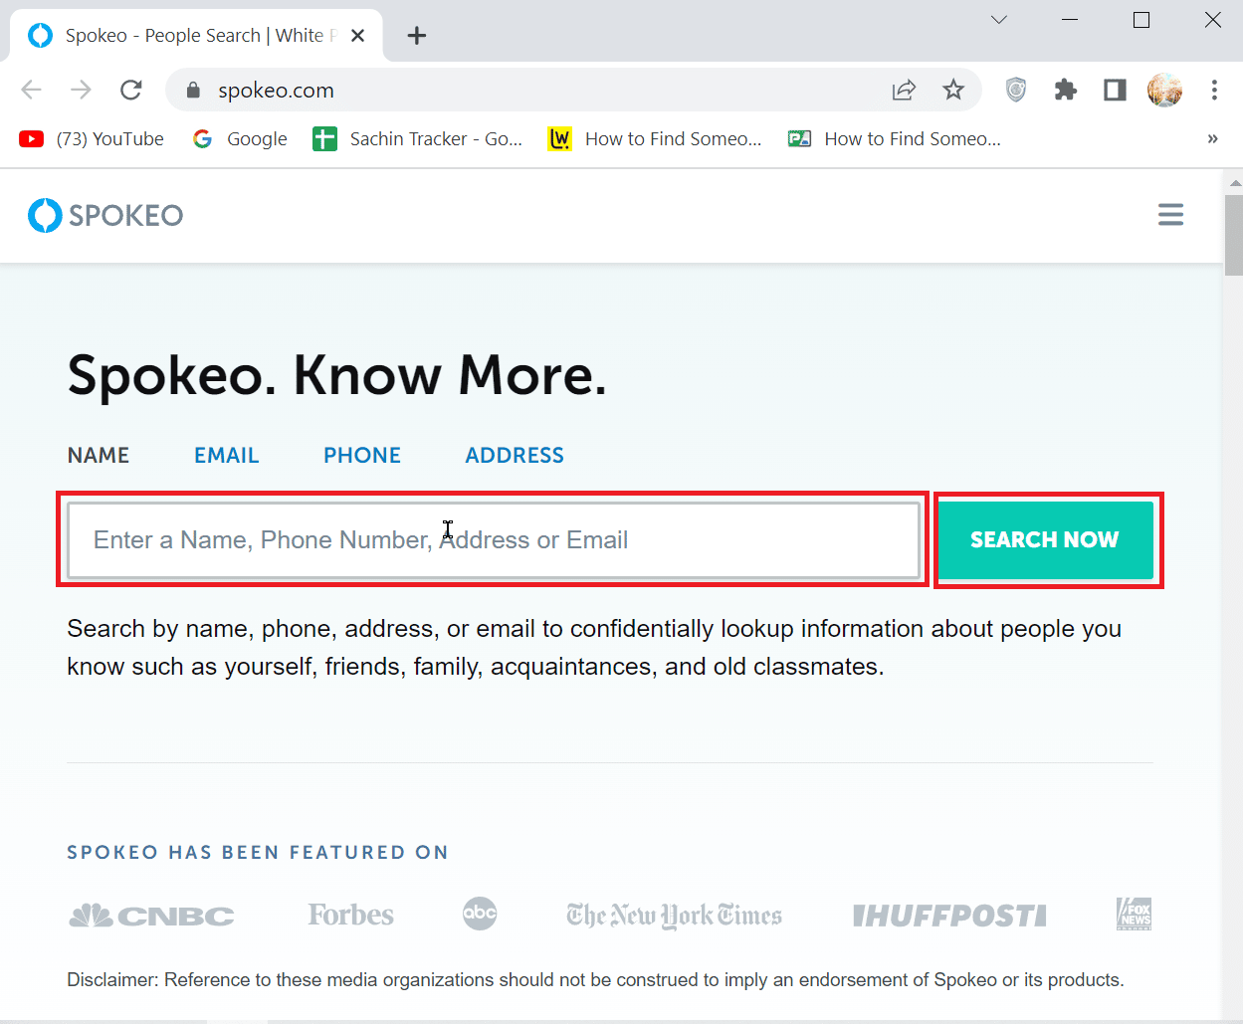Open the YouTube bookmark
The height and width of the screenshot is (1024, 1243).
coord(92,139)
